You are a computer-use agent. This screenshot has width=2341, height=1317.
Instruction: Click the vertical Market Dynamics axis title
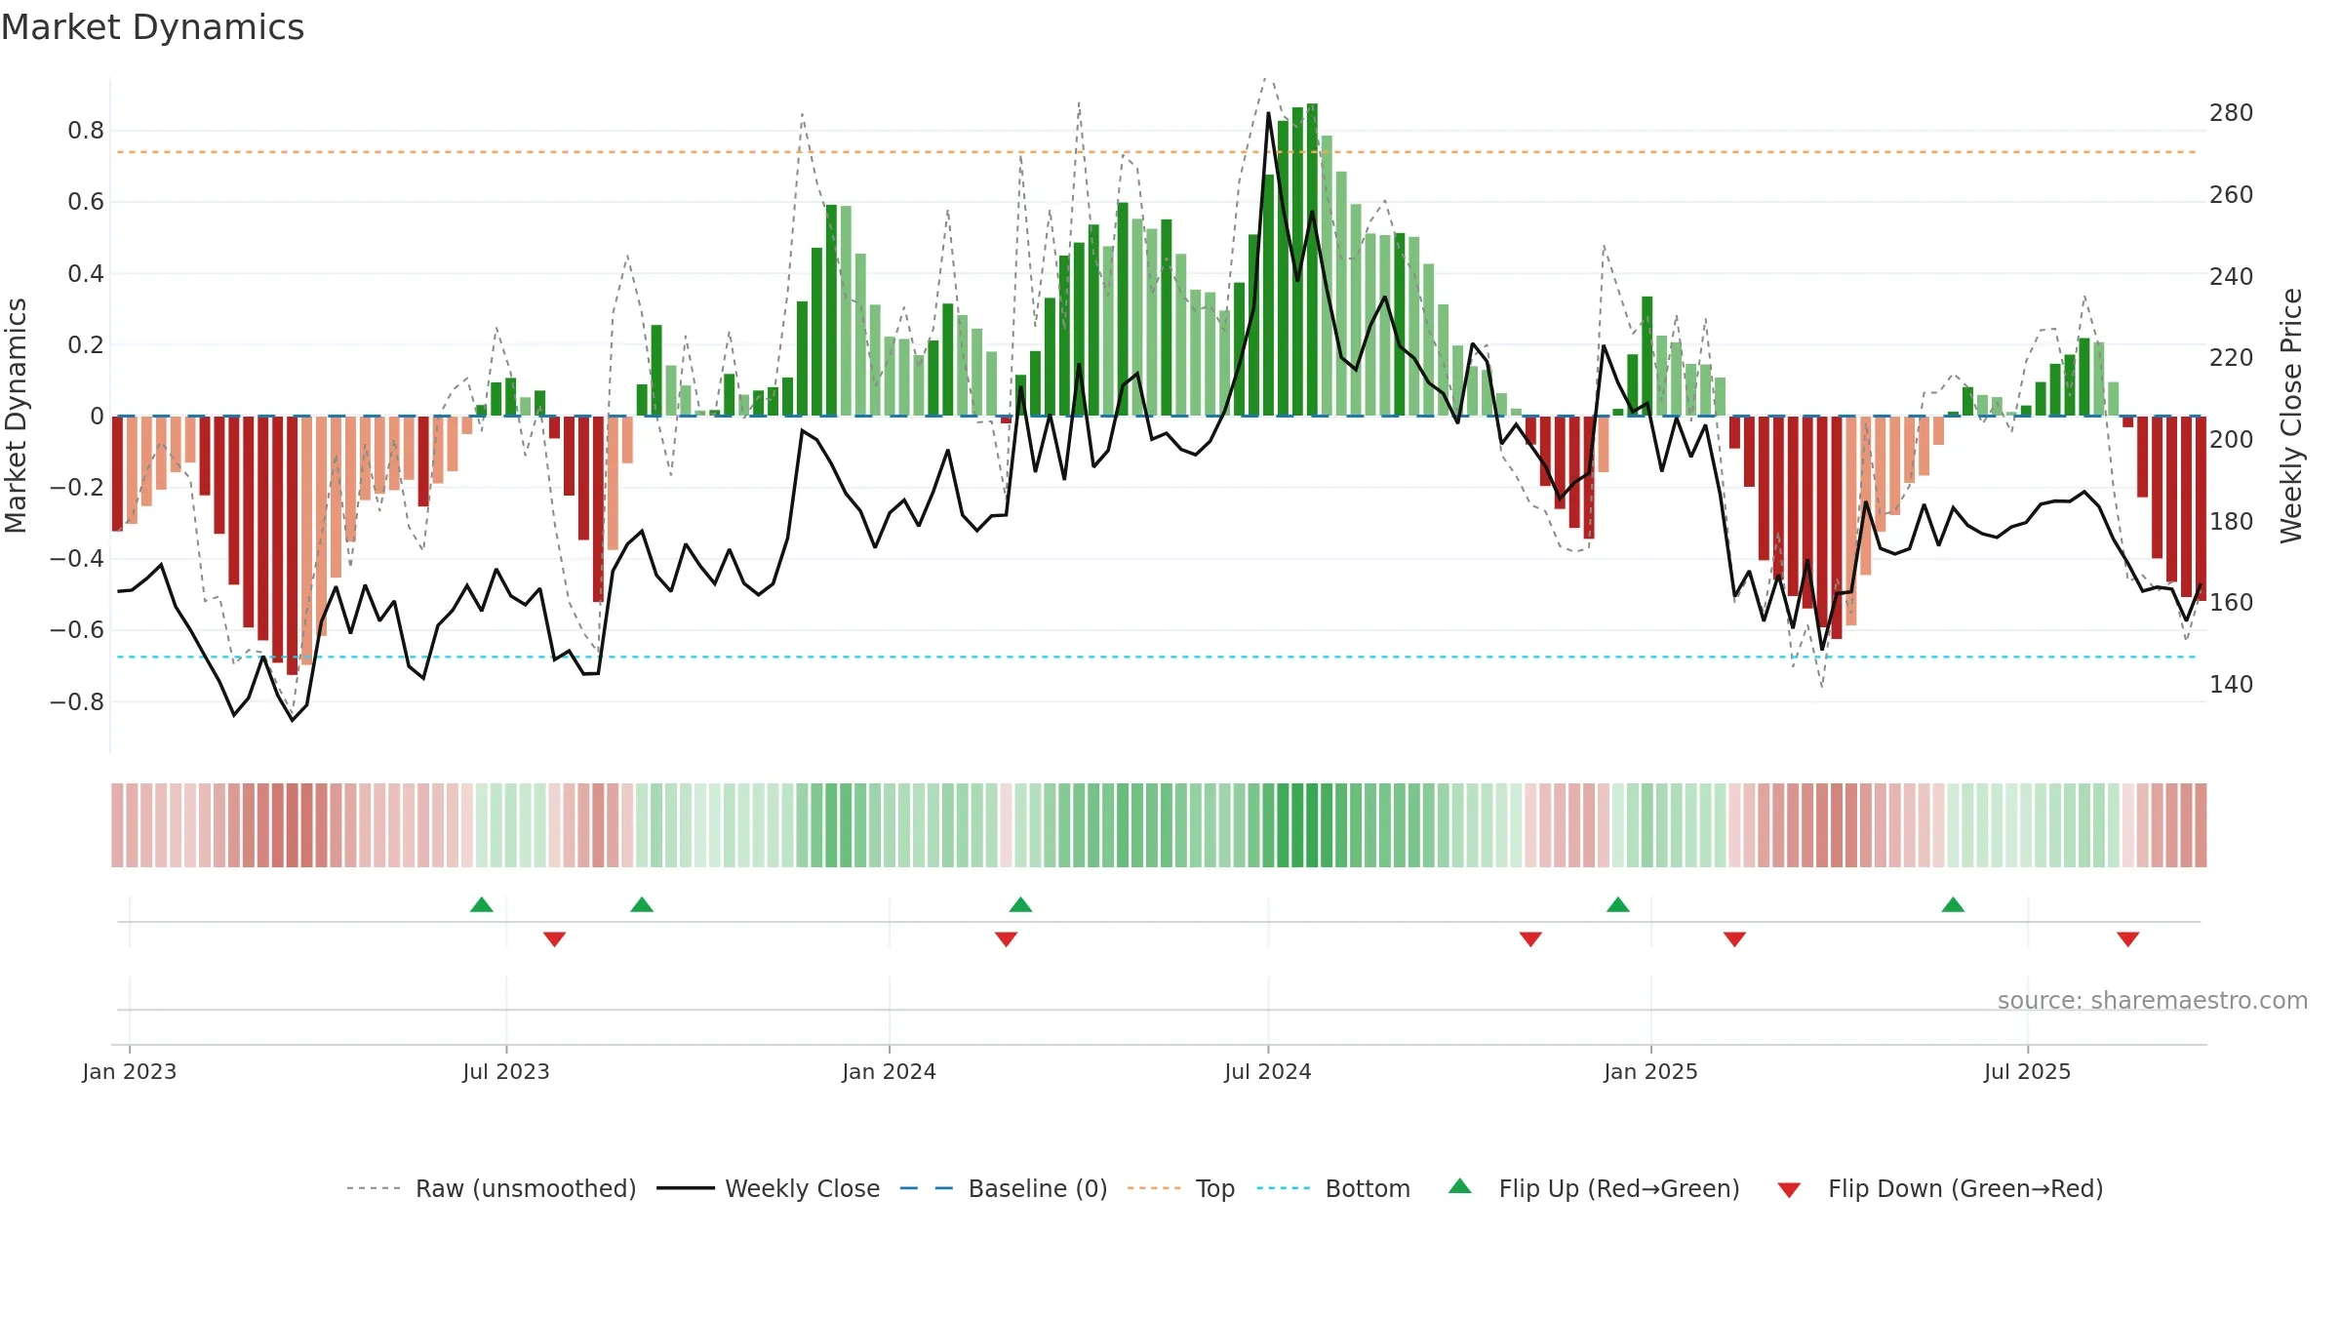point(17,416)
